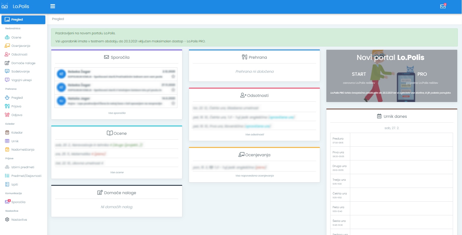Click the Izbirni predmeti icon
The width and height of the screenshot is (462, 235).
point(7,167)
